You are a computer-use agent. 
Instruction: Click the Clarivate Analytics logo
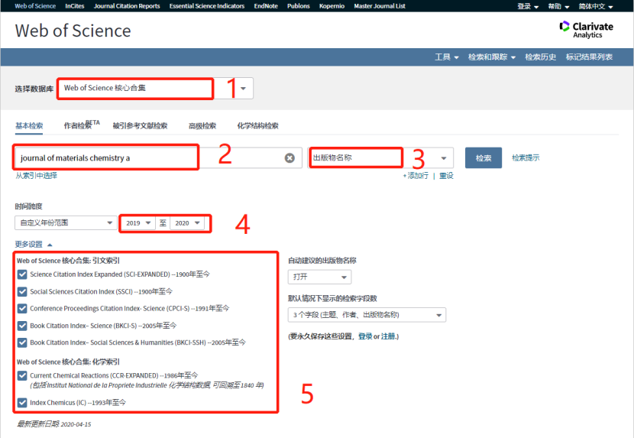click(x=587, y=30)
